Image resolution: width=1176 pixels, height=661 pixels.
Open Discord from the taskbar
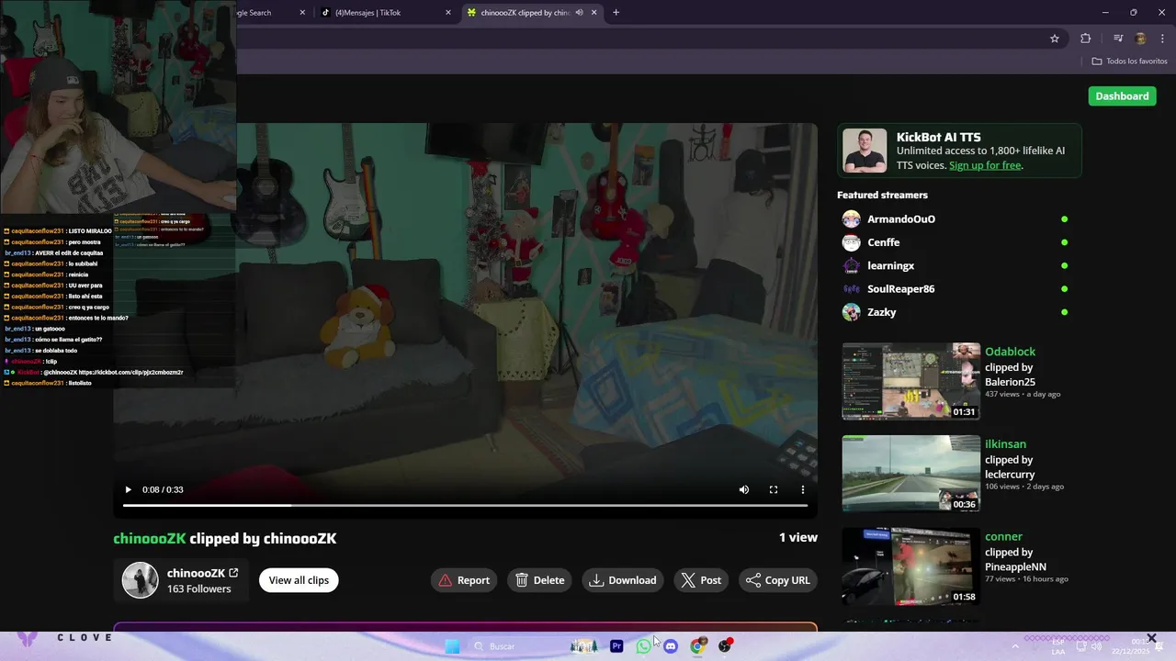671,646
